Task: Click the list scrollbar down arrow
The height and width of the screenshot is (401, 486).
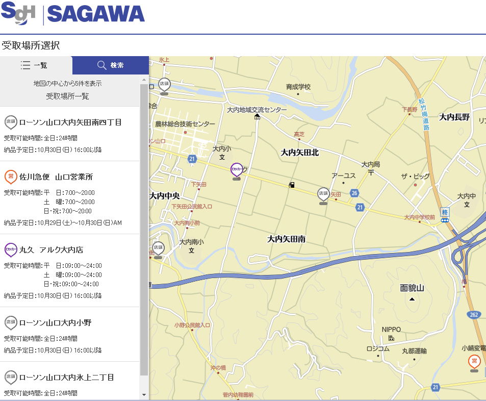Action: pyautogui.click(x=144, y=395)
